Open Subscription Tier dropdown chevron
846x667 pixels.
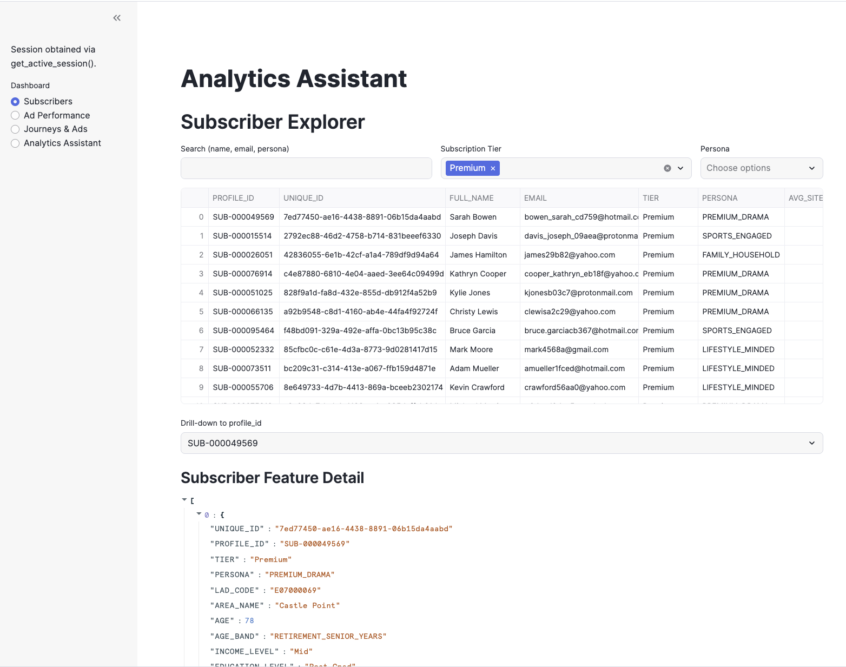click(680, 168)
